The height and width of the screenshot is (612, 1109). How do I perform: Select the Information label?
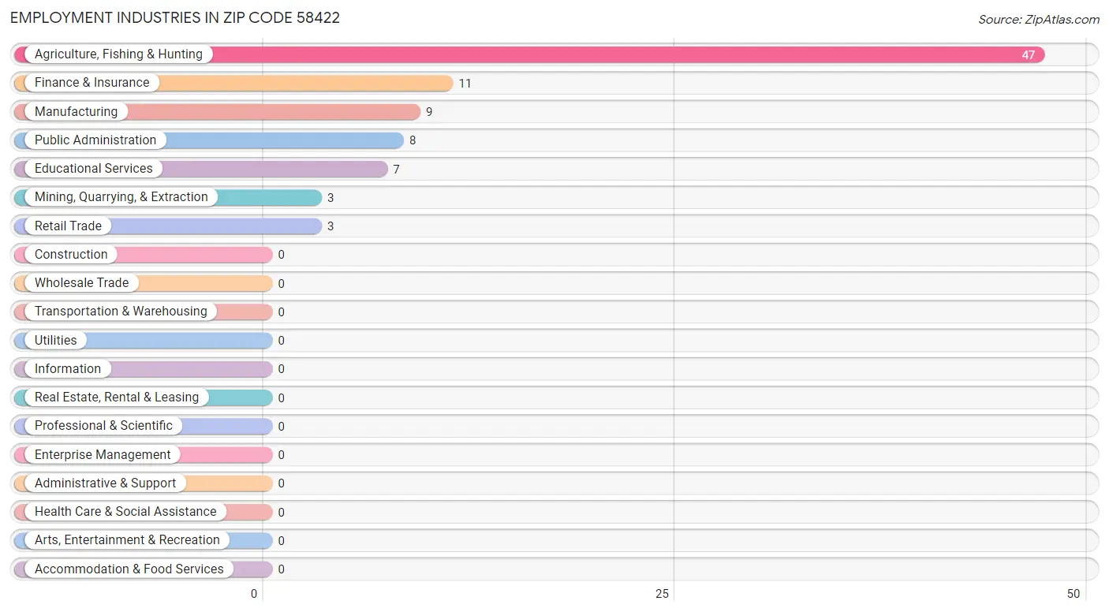pos(68,368)
